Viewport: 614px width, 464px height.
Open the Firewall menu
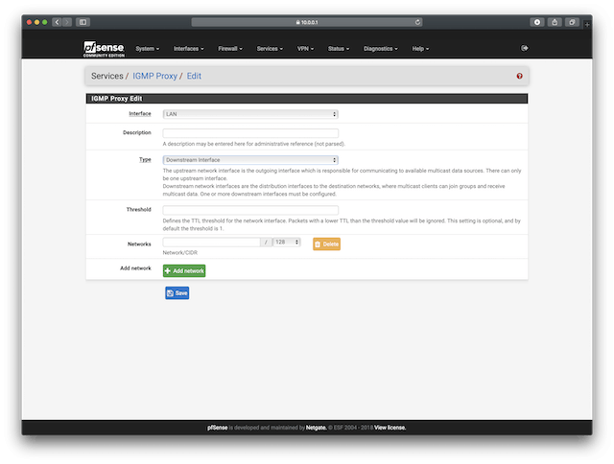[x=230, y=49]
